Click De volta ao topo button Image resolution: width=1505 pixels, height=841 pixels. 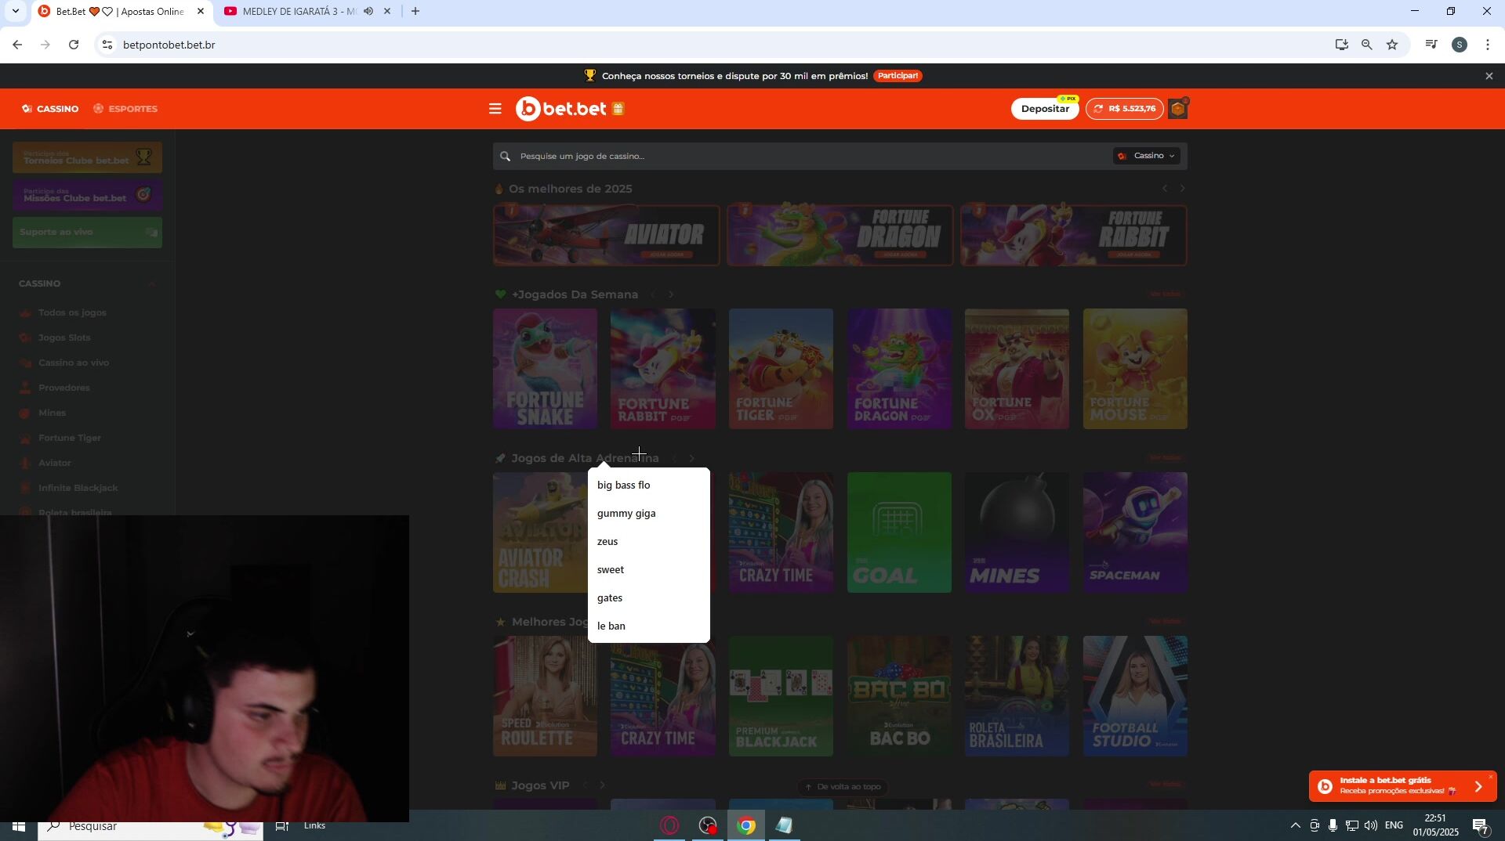click(x=843, y=787)
